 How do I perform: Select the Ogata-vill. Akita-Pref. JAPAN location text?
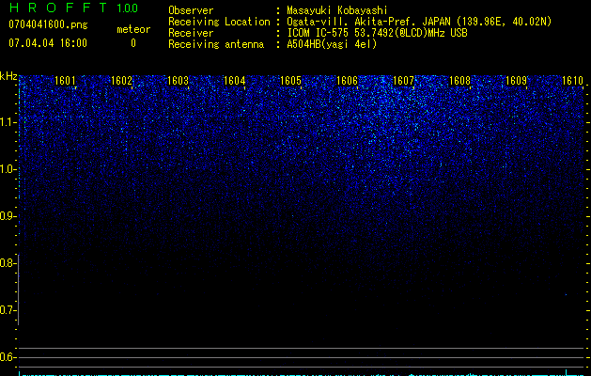tap(419, 22)
